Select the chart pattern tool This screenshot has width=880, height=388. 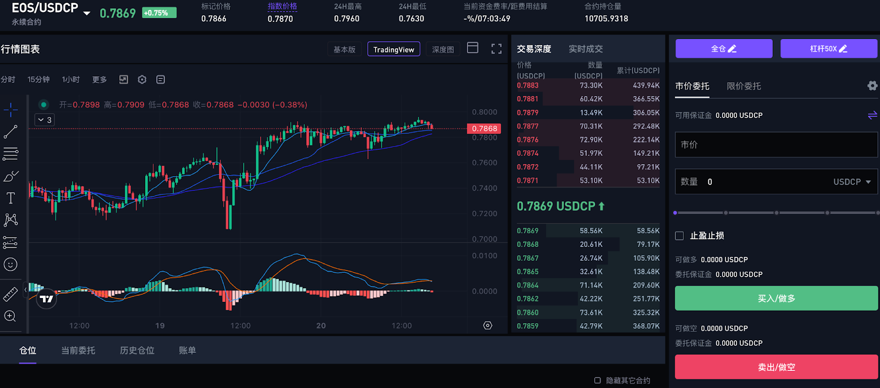coord(10,220)
